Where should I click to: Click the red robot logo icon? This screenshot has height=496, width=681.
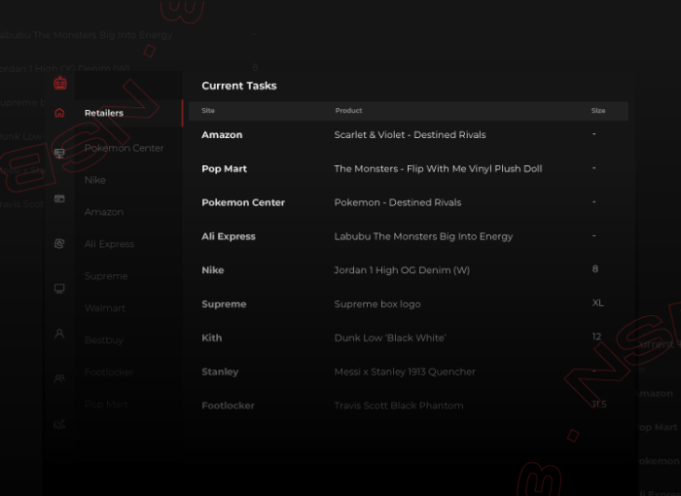[59, 83]
